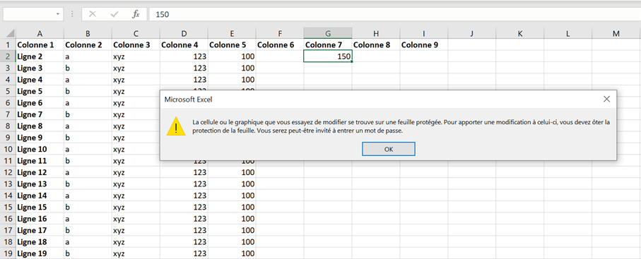Click the yellow warning triangle icon
Image resolution: width=641 pixels, height=259 pixels.
[x=176, y=126]
